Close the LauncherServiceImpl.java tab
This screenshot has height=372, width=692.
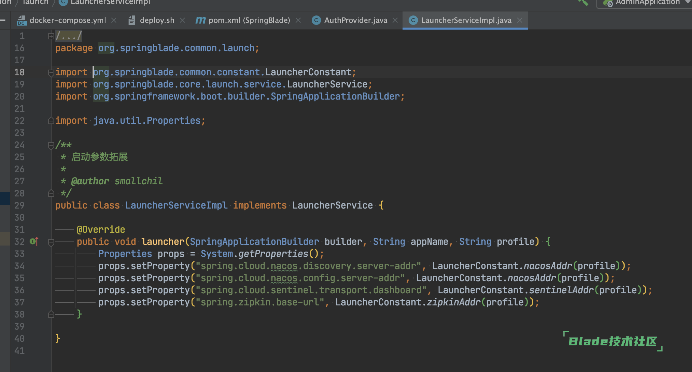(520, 20)
